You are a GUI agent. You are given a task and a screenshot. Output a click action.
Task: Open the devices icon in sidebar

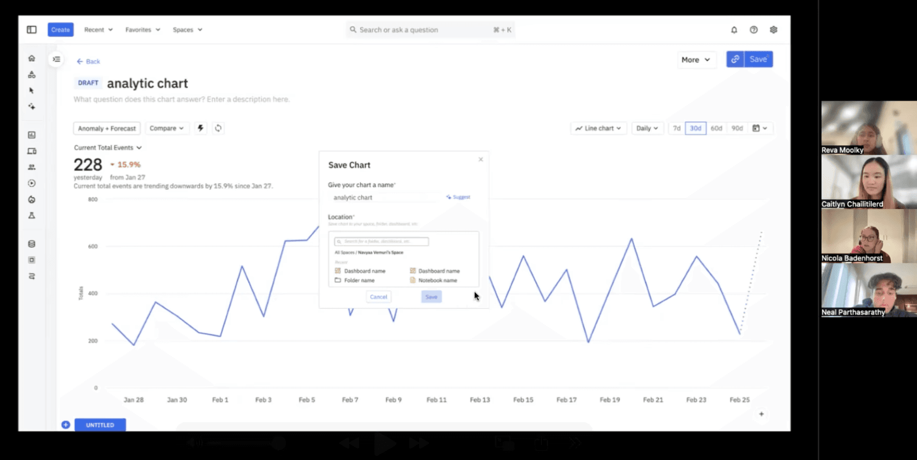click(x=32, y=151)
